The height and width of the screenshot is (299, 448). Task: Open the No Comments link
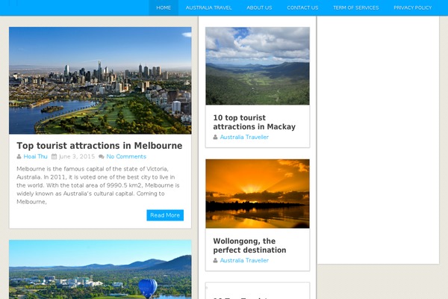pos(126,156)
